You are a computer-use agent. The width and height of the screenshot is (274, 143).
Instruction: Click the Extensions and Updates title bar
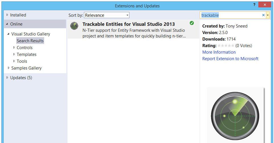(137, 6)
